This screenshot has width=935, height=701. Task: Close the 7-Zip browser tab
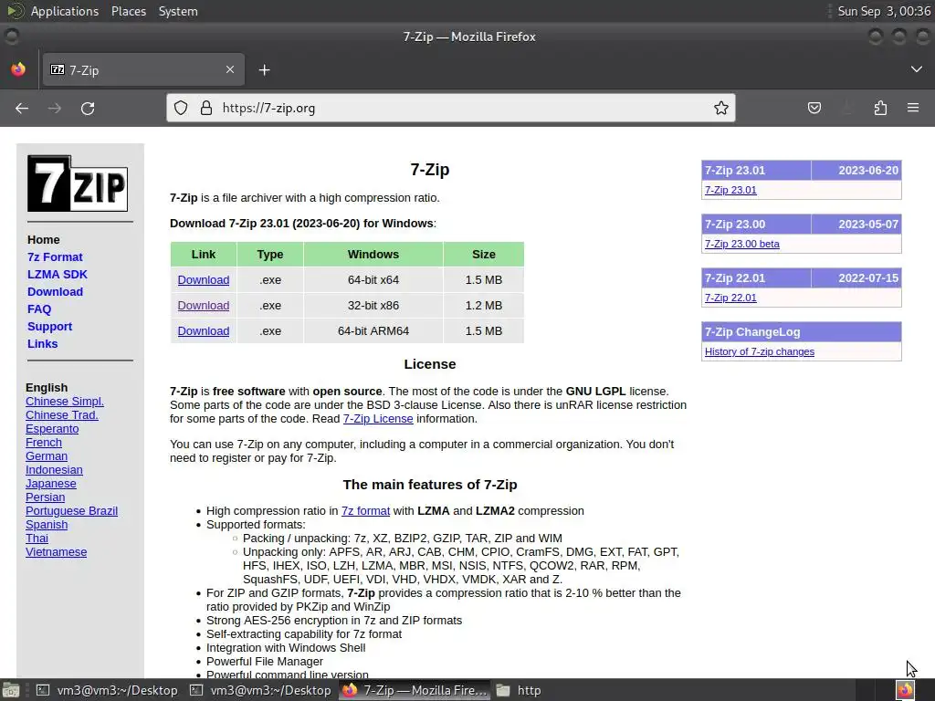[x=229, y=69]
